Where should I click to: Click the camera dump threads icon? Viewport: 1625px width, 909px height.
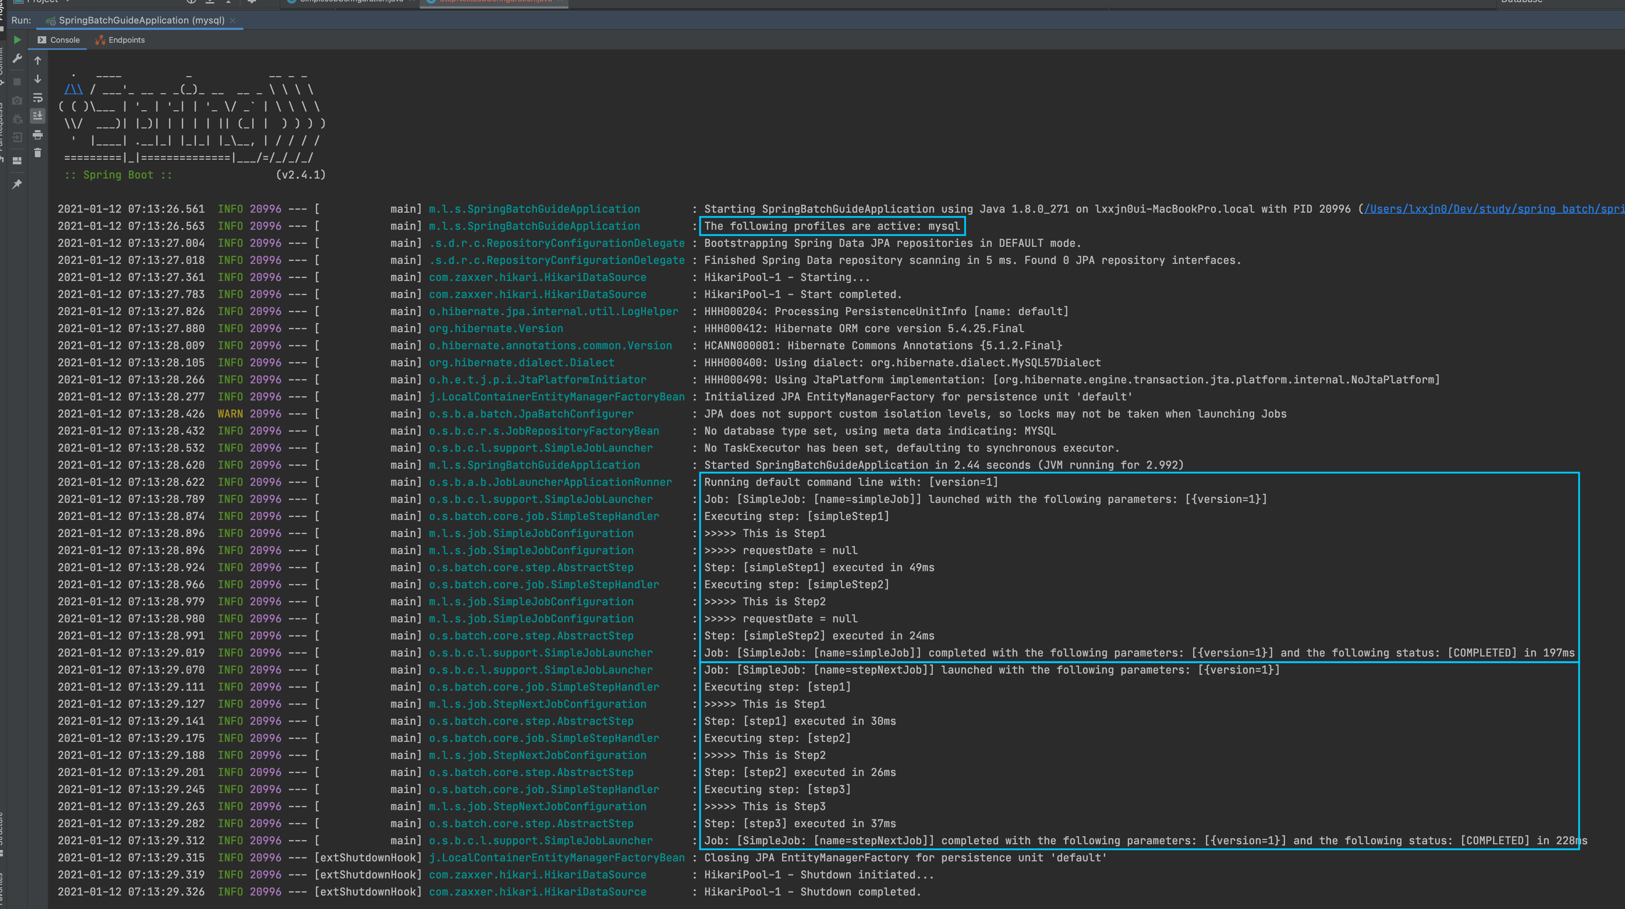(x=17, y=100)
